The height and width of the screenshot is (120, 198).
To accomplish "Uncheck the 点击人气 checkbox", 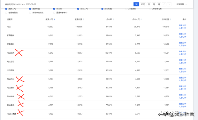I will click(x=78, y=9).
